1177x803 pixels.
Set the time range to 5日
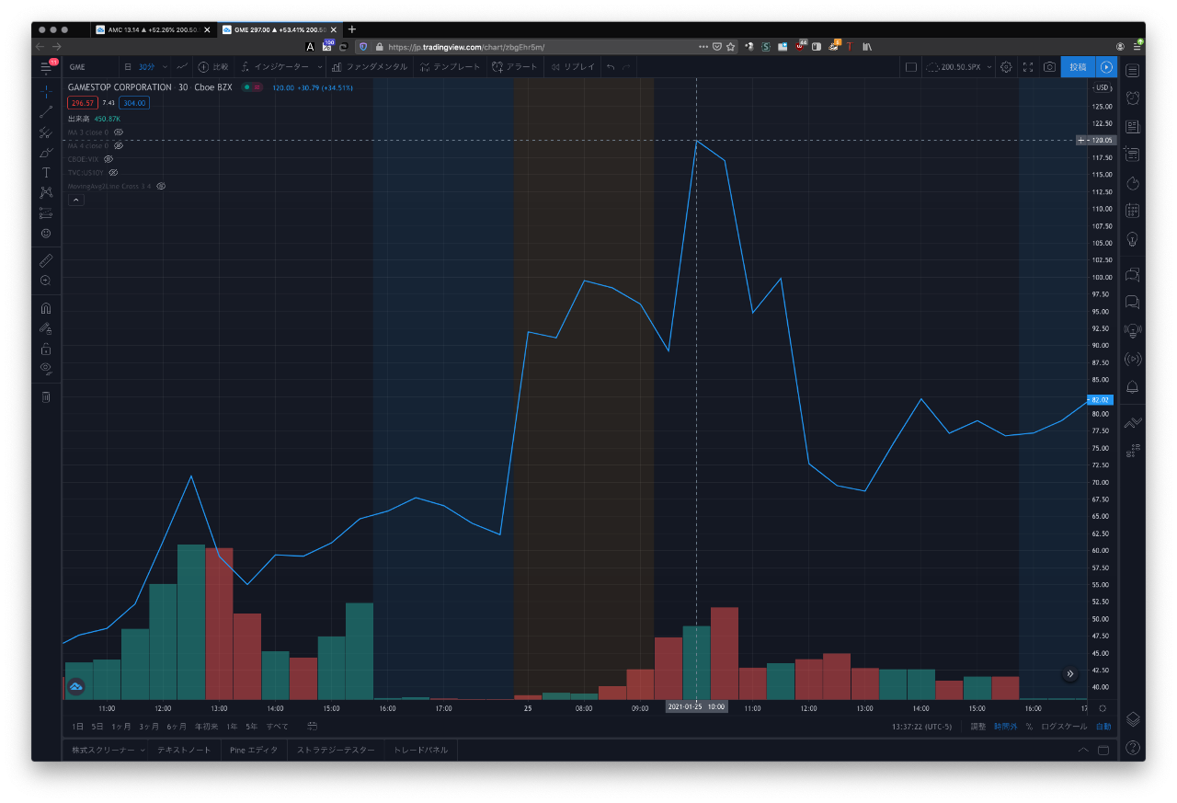97,727
